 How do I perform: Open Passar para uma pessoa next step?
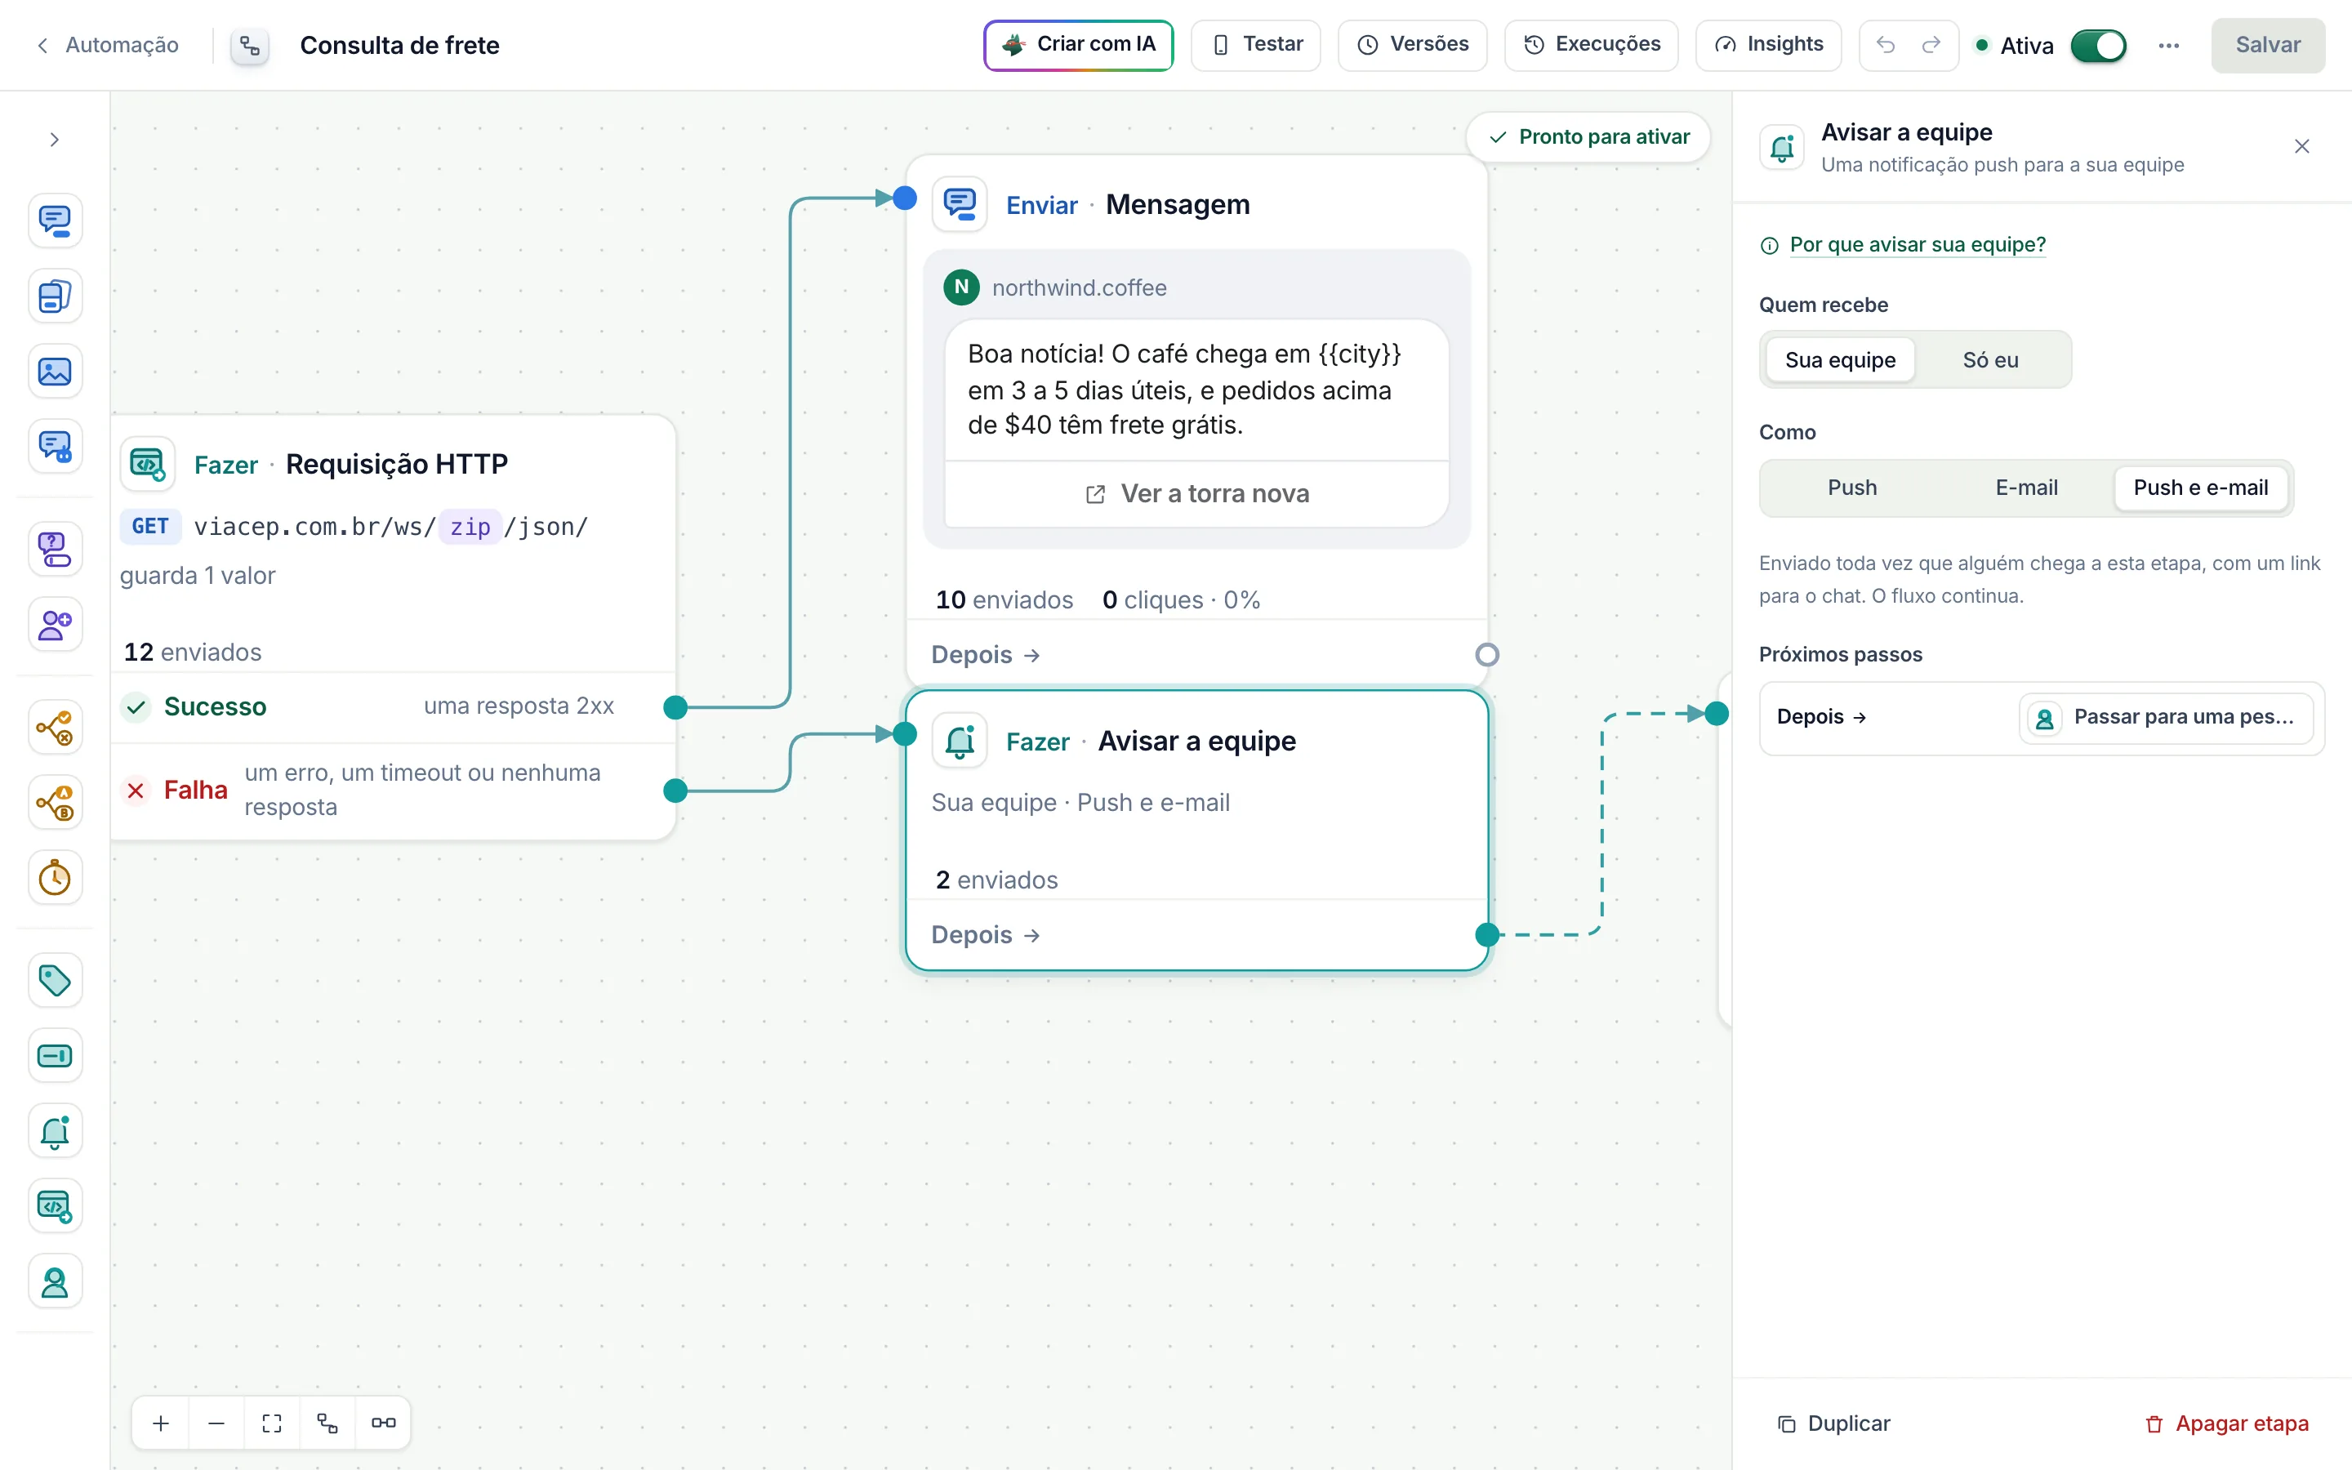2167,718
